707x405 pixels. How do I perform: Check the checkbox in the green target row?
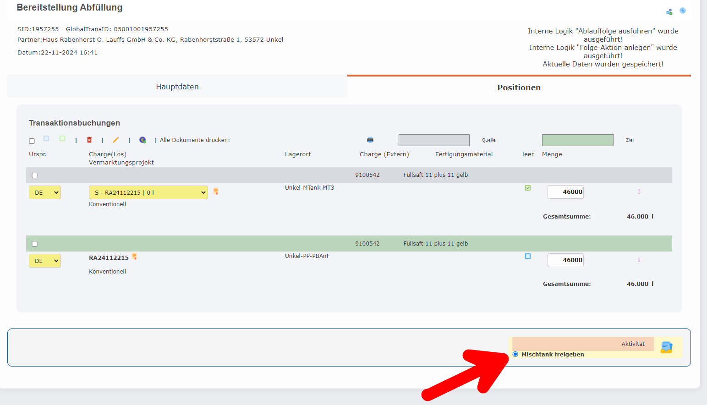tap(35, 244)
